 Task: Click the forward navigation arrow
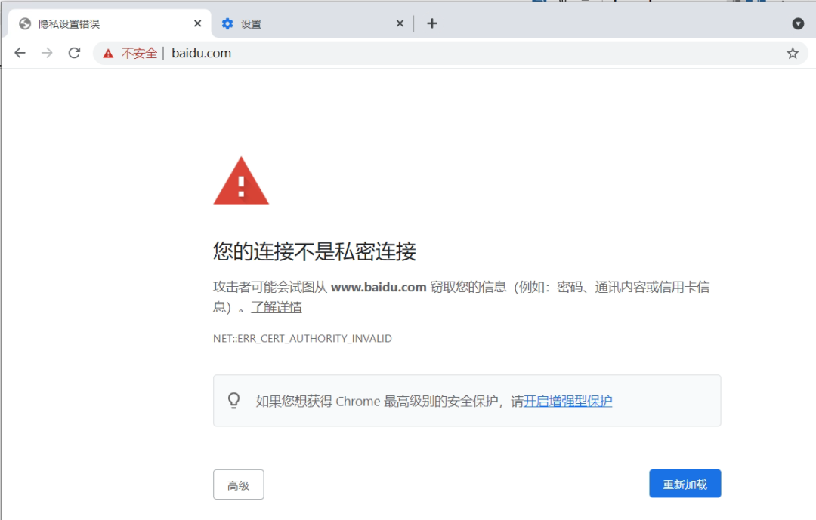click(47, 53)
